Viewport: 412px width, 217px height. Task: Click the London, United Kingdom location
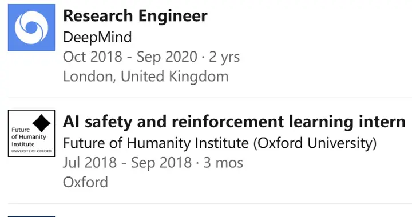pyautogui.click(x=146, y=77)
